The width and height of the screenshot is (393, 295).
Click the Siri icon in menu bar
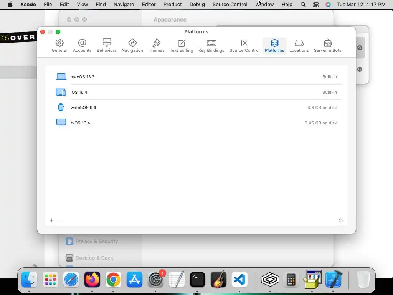point(328,5)
